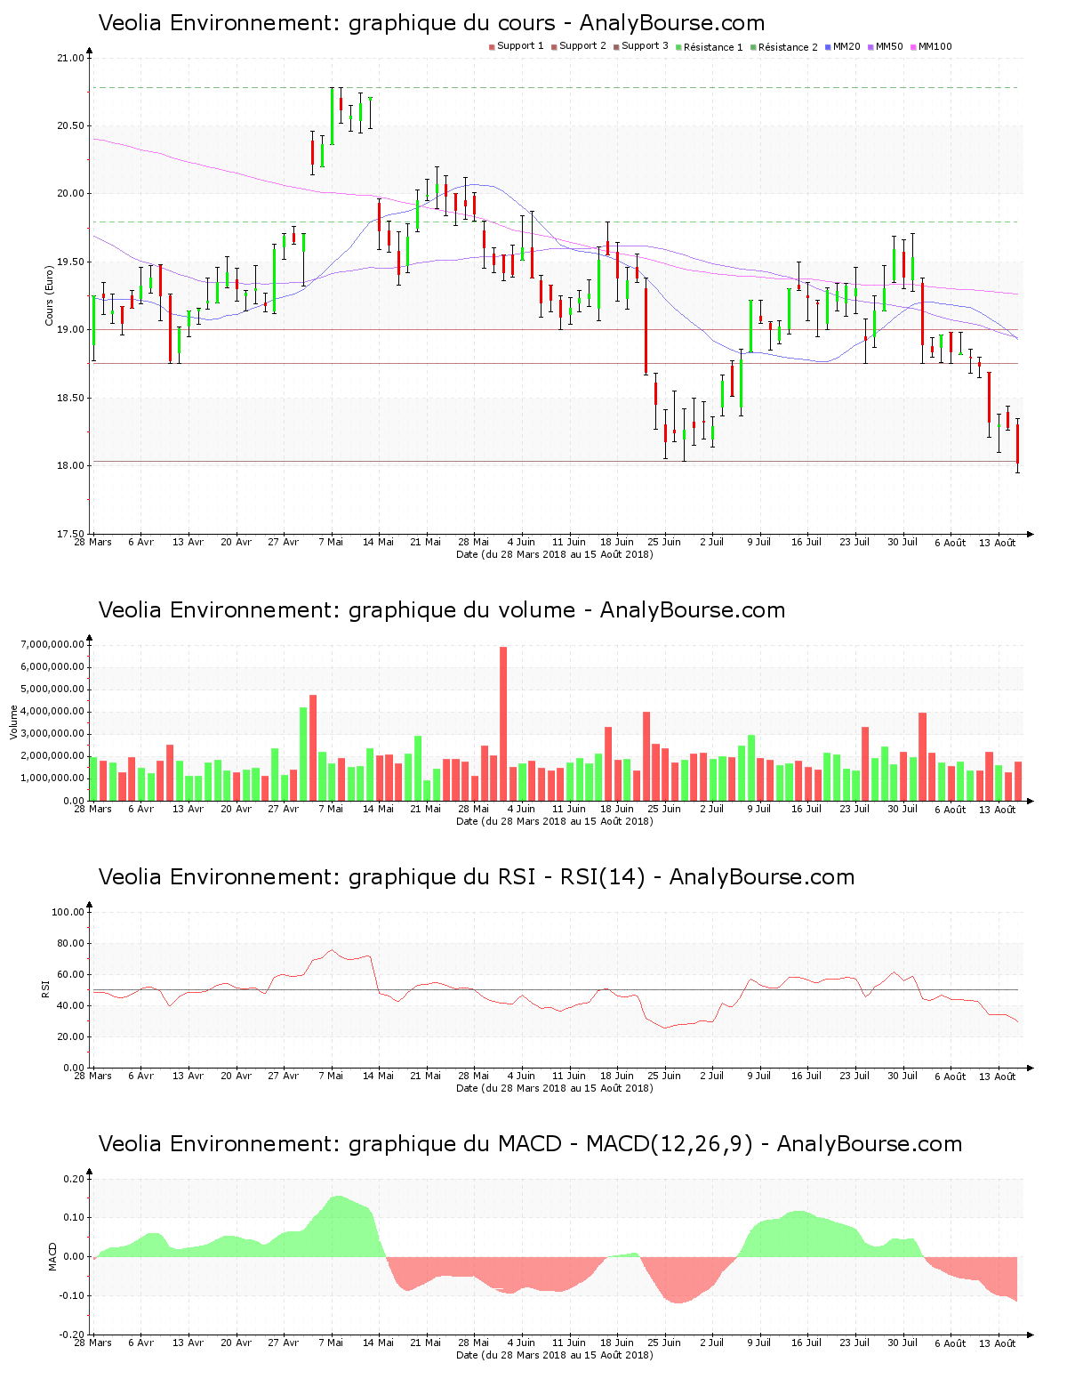The height and width of the screenshot is (1379, 1067).
Task: Click the MM20 legend color swatch
Action: [x=828, y=47]
